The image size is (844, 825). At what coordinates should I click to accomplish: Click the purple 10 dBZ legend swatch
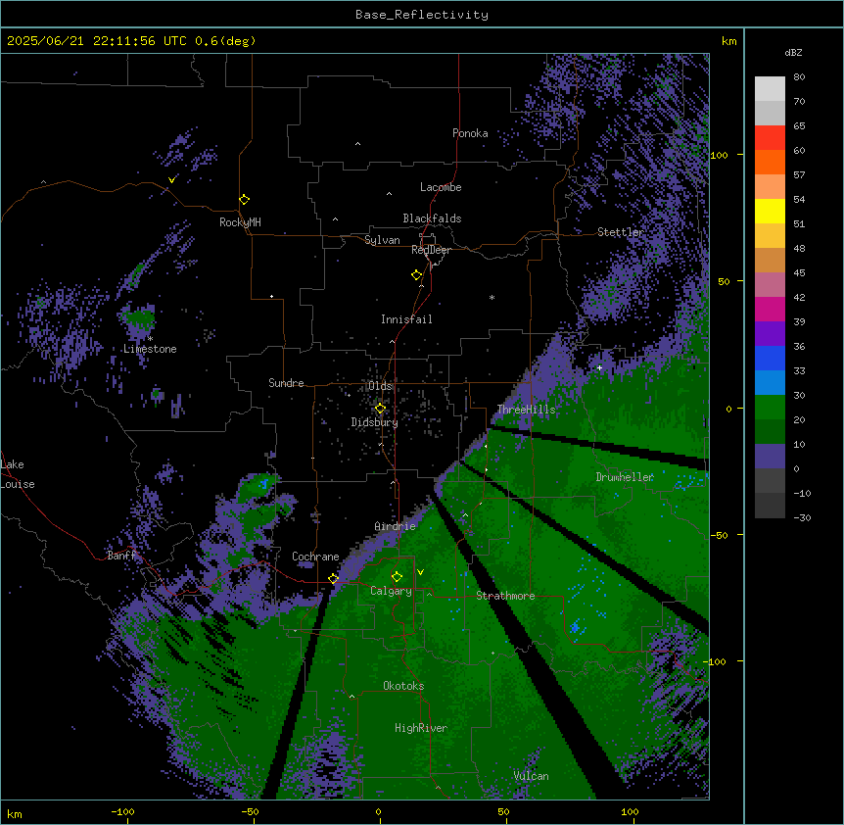tap(770, 457)
